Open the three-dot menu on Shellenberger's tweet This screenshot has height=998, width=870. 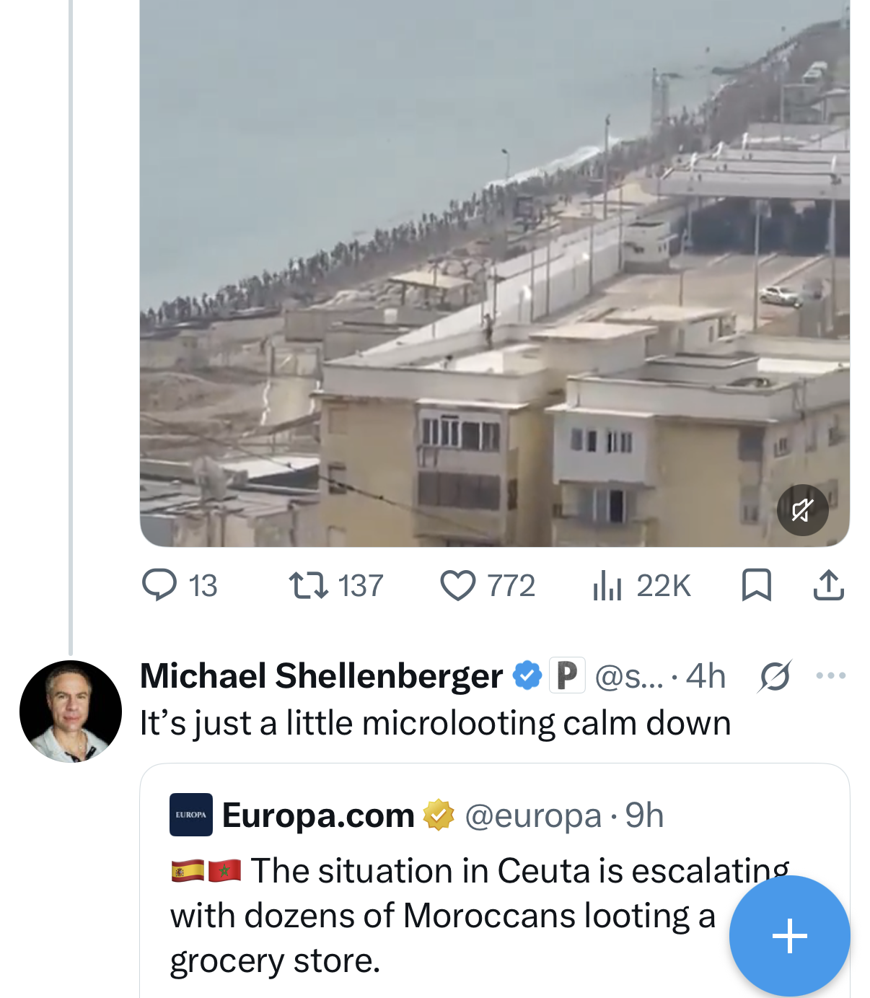tap(830, 676)
